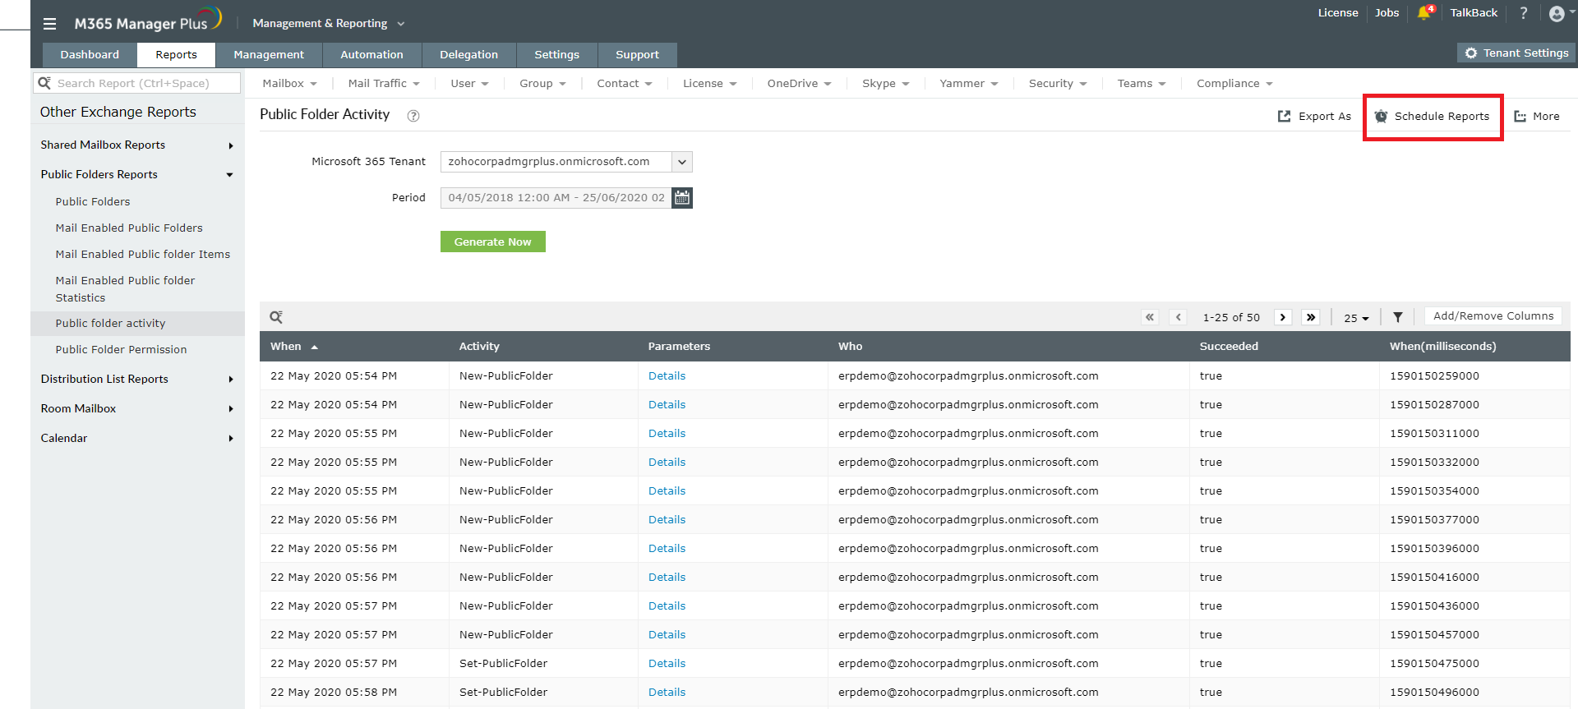Image resolution: width=1578 pixels, height=709 pixels.
Task: Expand the Mail Traffic reports menu
Action: tap(384, 84)
